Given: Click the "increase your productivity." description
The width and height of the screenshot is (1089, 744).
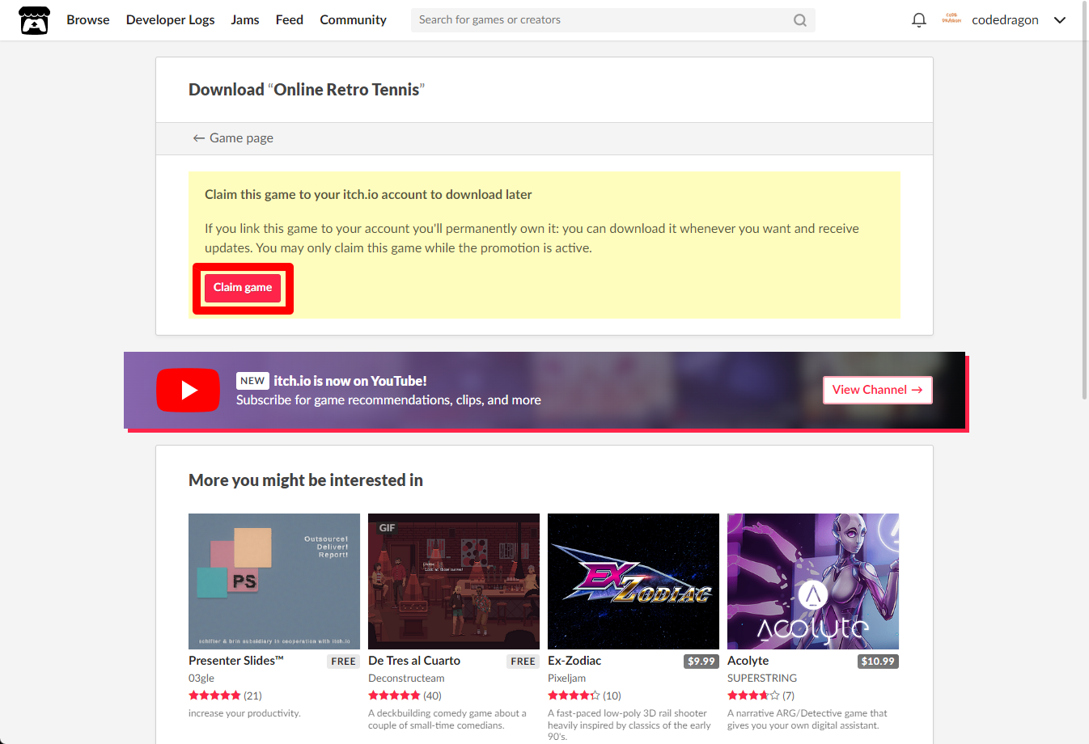Looking at the screenshot, I should pos(244,713).
